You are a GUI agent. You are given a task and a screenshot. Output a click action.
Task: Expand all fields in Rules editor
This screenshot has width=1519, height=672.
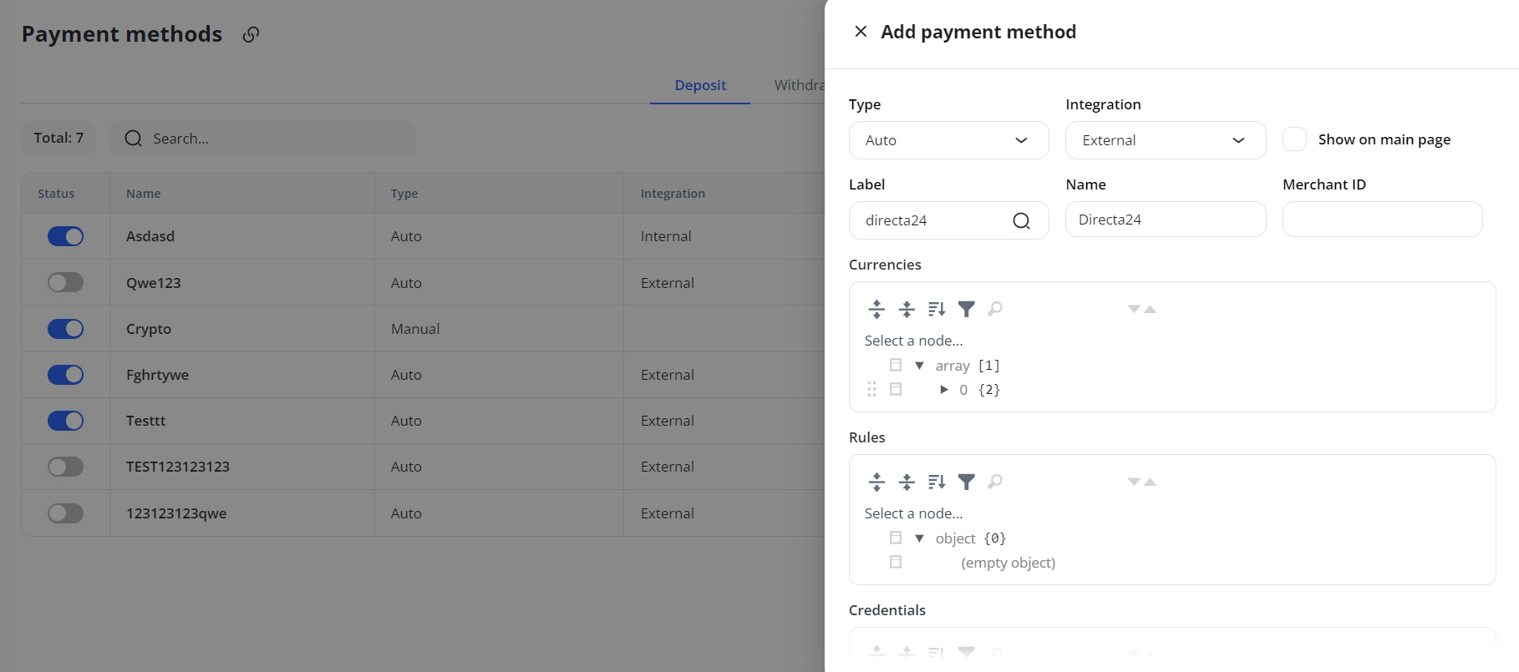pos(876,482)
